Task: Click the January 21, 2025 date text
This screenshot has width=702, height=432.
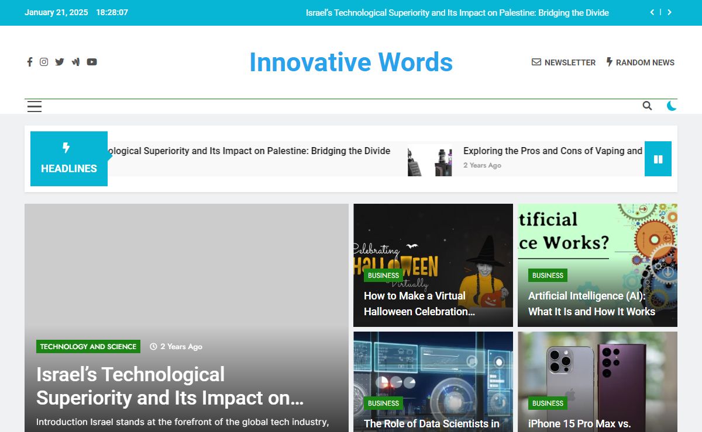Action: (x=56, y=12)
